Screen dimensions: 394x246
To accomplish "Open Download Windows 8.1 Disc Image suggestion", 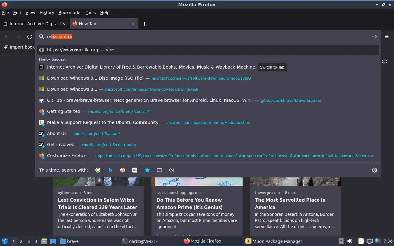I will point(208,78).
